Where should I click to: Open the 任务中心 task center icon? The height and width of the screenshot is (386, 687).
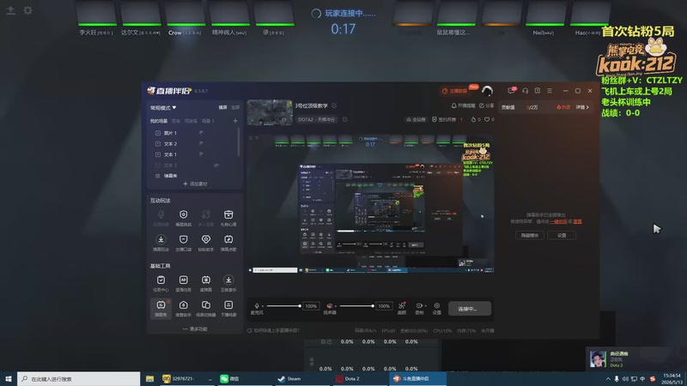click(161, 283)
